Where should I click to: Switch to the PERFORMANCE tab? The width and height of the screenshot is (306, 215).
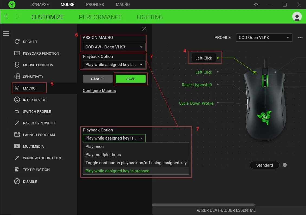100,17
